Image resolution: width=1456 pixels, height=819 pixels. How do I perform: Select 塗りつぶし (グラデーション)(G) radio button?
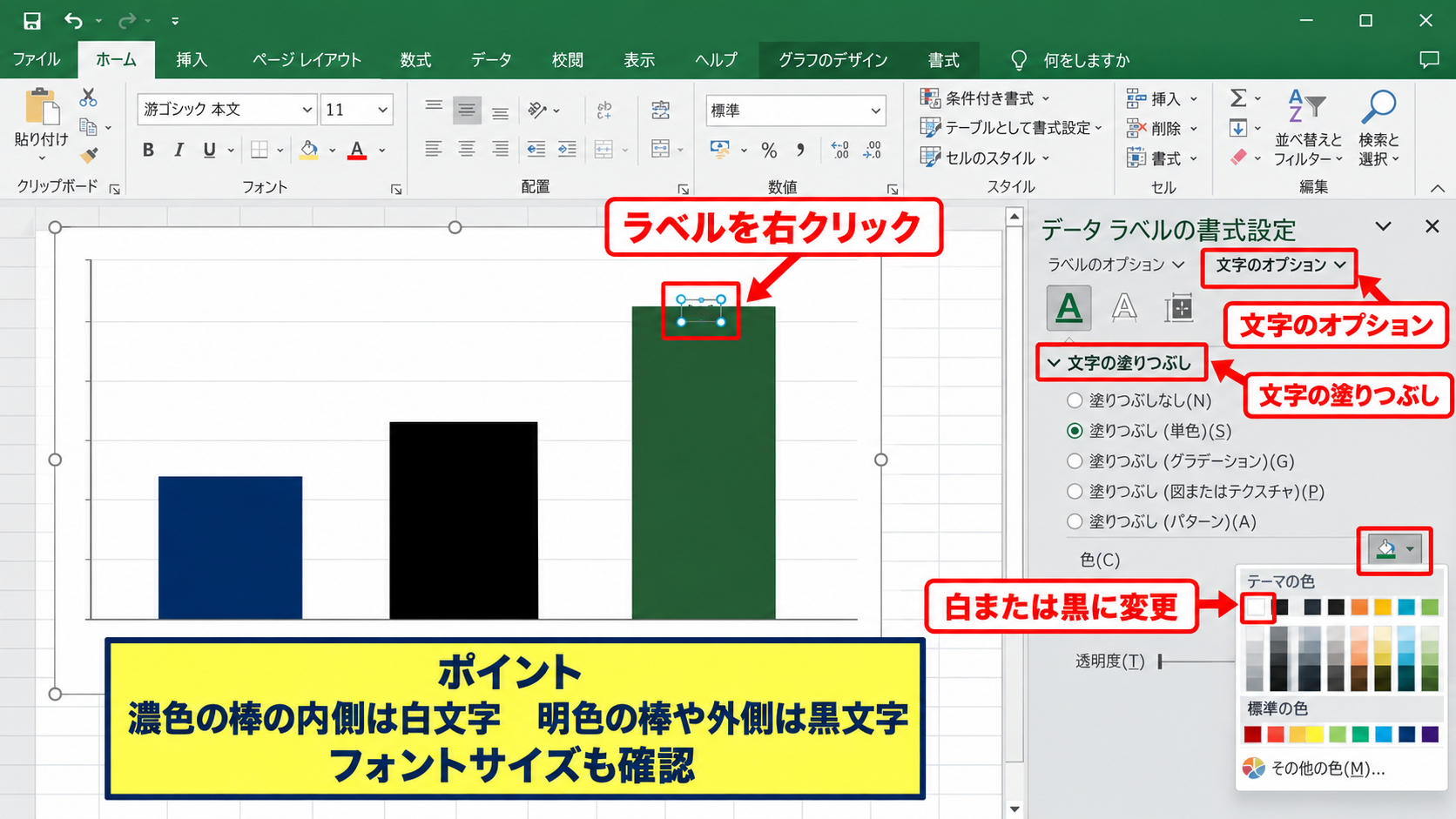click(1075, 461)
